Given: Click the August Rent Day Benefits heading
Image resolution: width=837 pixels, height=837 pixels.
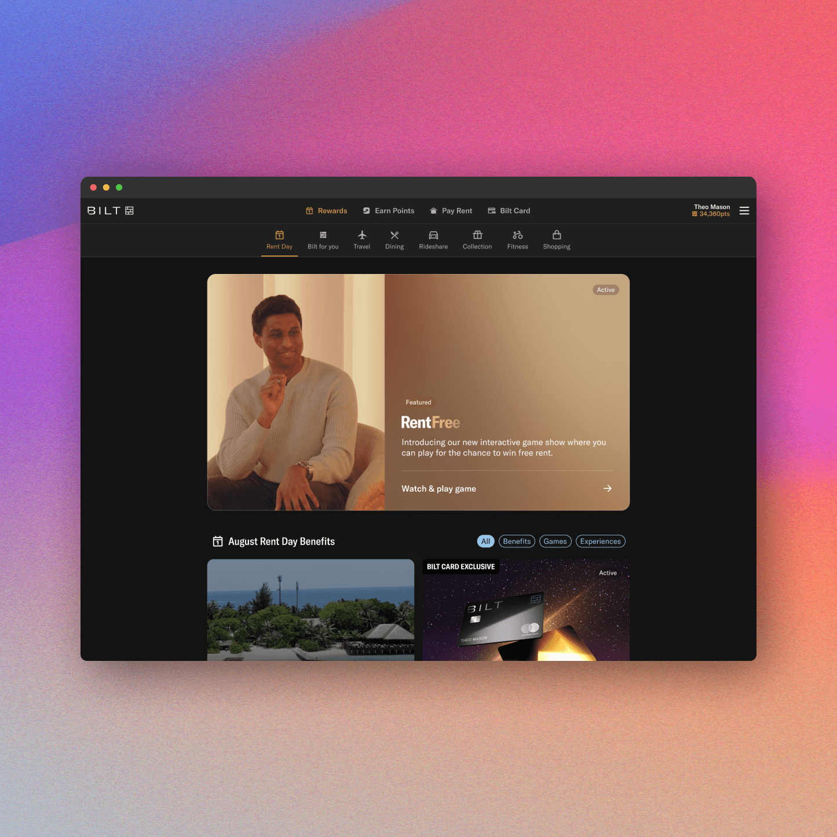Looking at the screenshot, I should (282, 542).
